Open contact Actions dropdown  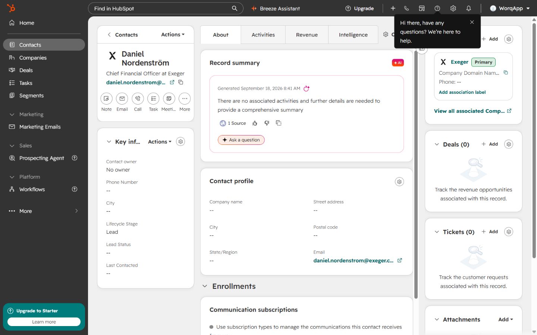[x=173, y=34]
